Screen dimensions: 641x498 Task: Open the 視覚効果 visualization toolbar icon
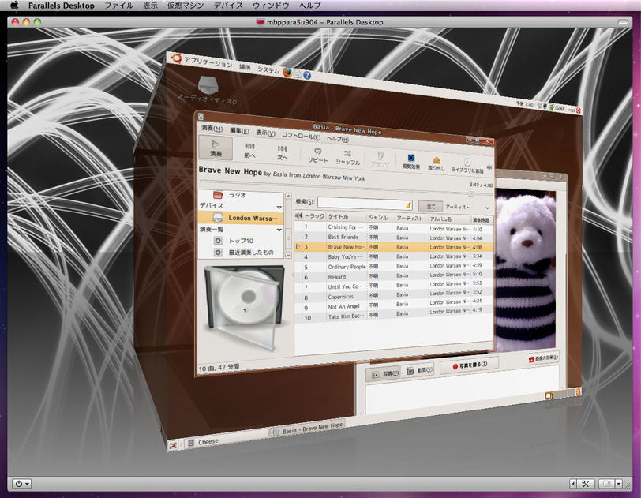coord(410,162)
